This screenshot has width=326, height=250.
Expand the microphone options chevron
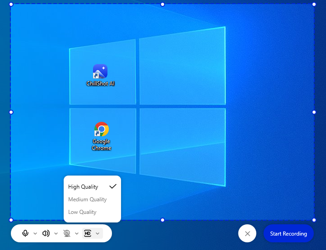coord(35,234)
